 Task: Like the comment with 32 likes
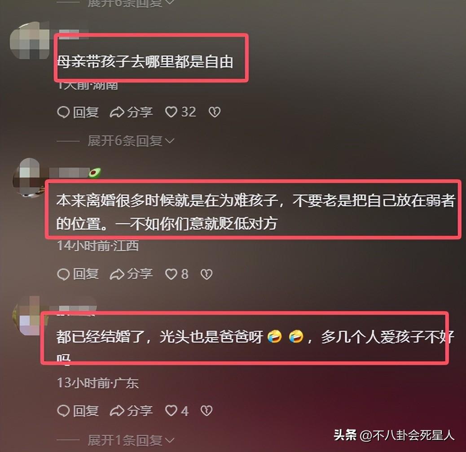pos(180,112)
